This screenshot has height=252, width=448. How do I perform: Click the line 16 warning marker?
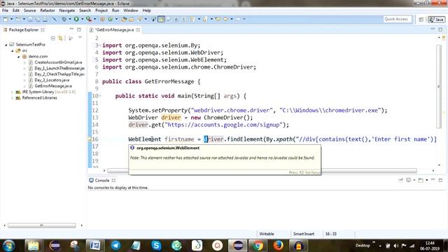[90, 139]
